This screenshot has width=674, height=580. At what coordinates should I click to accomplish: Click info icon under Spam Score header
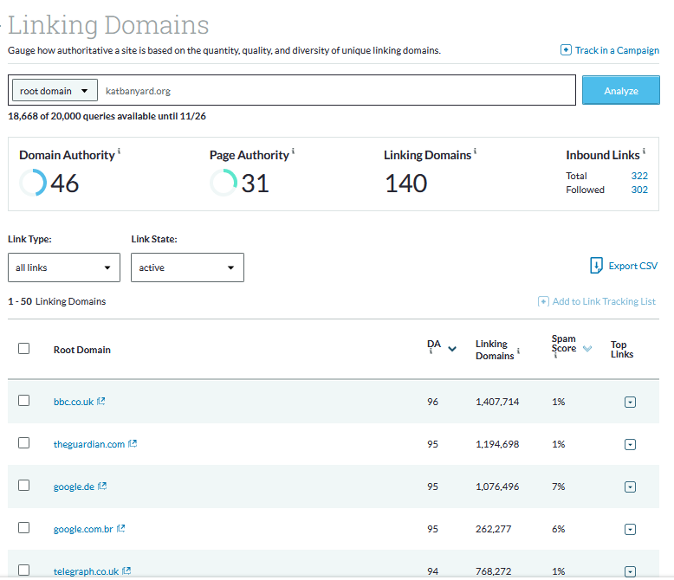[555, 356]
